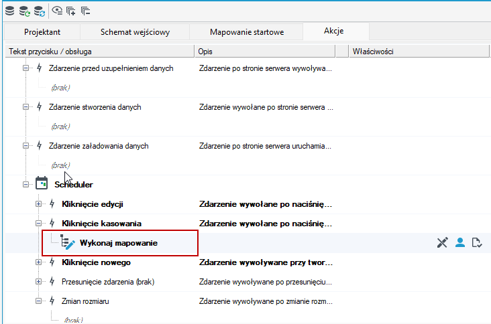Expand 'Przesunięcie zdarzenia (brak)' node
The image size is (491, 324).
(x=38, y=282)
